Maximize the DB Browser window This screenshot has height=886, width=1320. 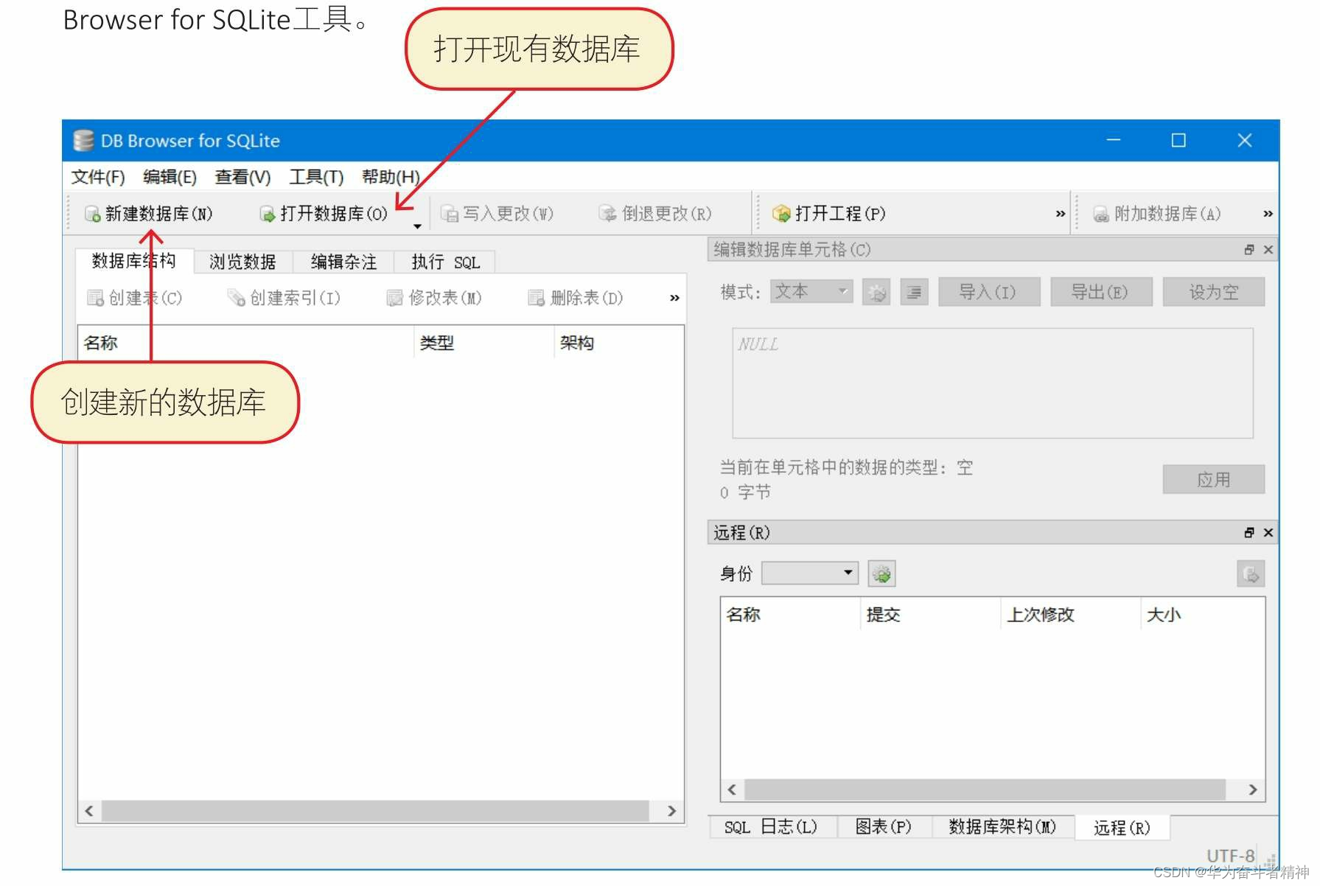1178,140
